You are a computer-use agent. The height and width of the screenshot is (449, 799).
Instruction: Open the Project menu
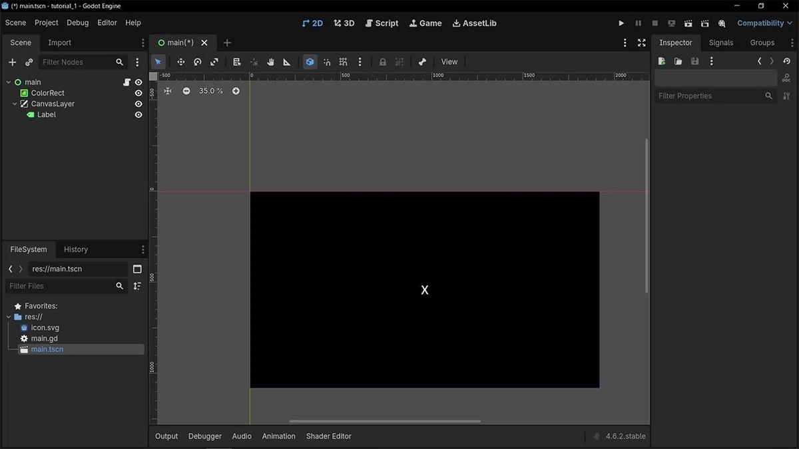pos(47,23)
